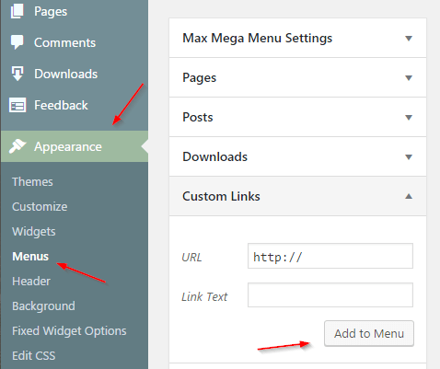Collapse the Custom Links panel arrow

[409, 196]
